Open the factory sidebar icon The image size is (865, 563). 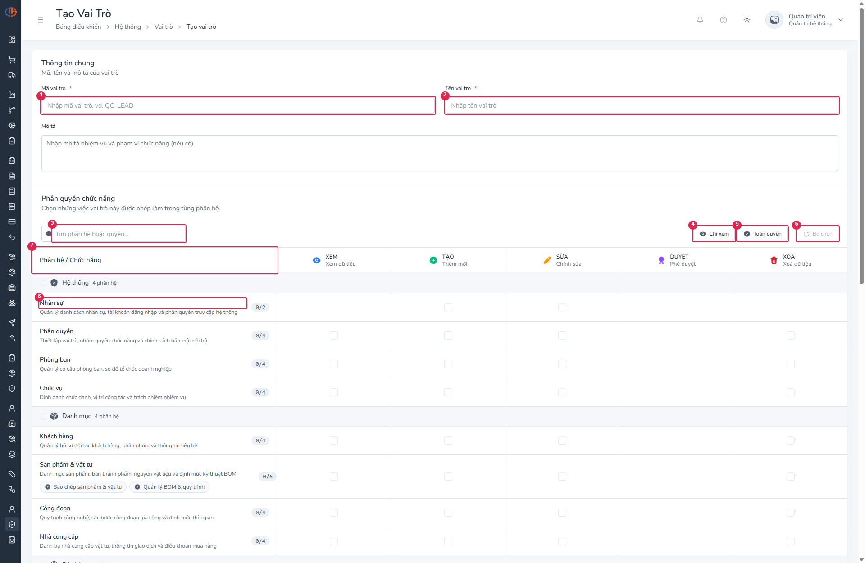pyautogui.click(x=12, y=95)
